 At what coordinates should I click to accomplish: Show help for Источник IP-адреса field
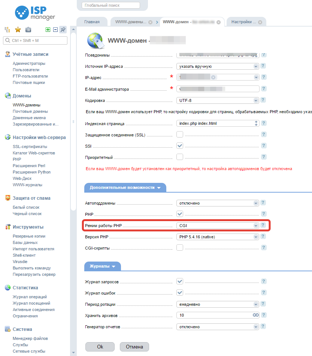(263, 66)
